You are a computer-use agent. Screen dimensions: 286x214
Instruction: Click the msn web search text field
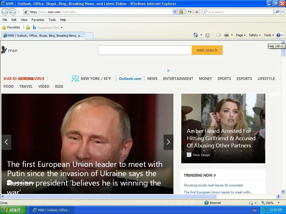pyautogui.click(x=145, y=50)
